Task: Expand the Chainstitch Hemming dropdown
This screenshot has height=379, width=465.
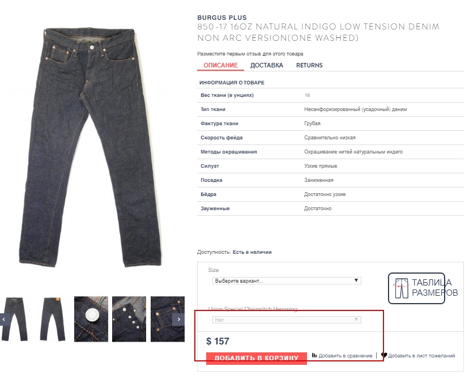Action: (x=287, y=320)
